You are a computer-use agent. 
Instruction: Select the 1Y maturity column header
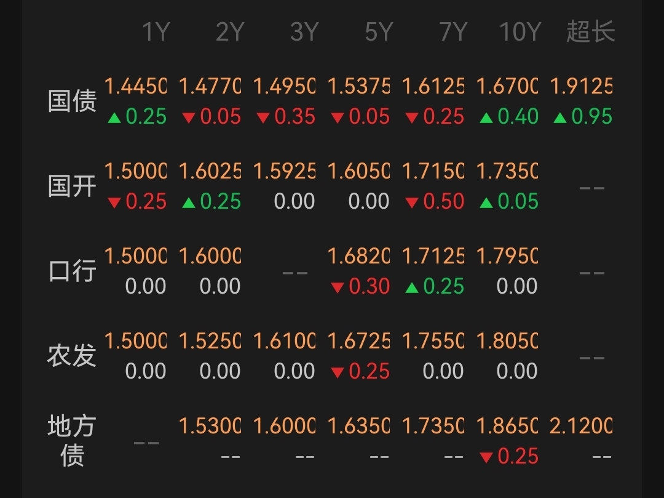[x=156, y=32]
